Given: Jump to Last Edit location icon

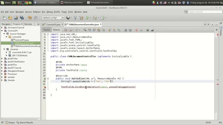Looking at the screenshot, I should (x=66, y=30).
